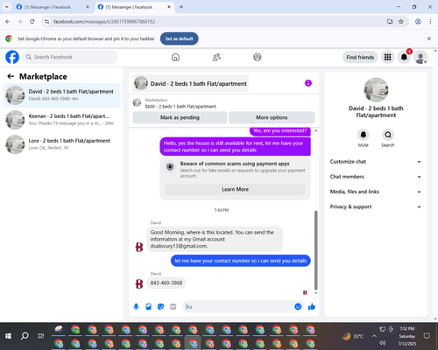Expand Media, files and links section

(376, 192)
